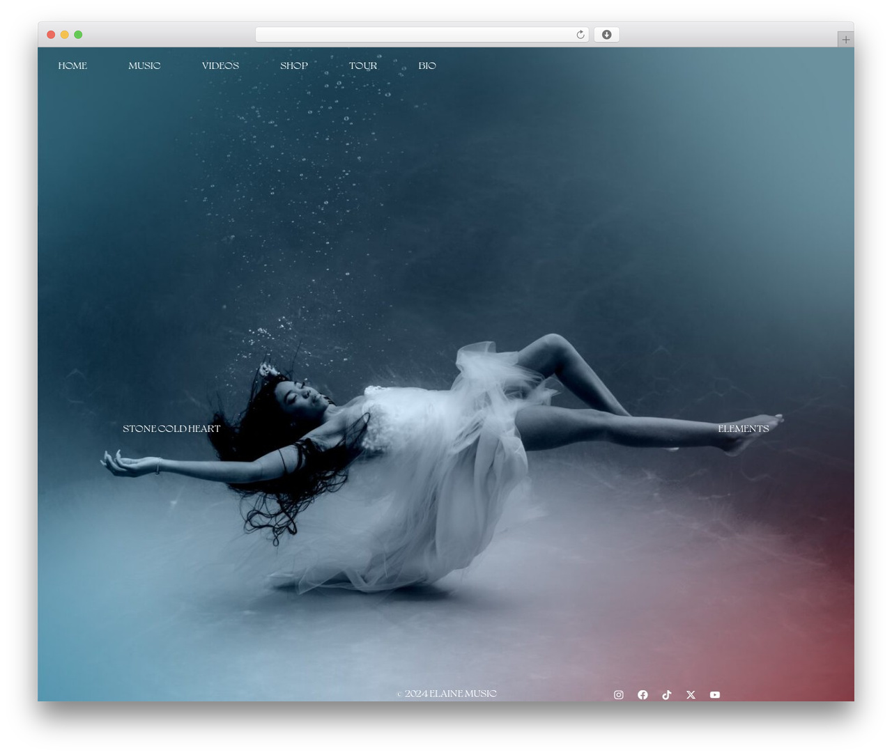This screenshot has width=892, height=755.
Task: Open the YouTube social icon
Action: point(715,694)
